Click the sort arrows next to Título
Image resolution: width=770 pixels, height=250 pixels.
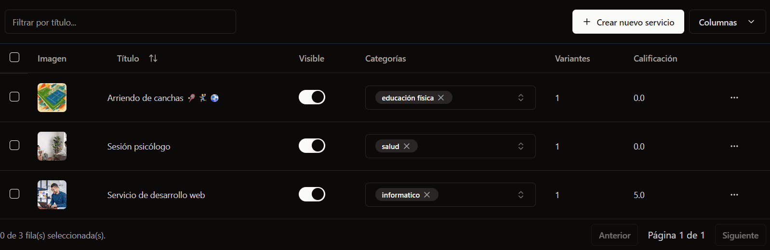(153, 58)
